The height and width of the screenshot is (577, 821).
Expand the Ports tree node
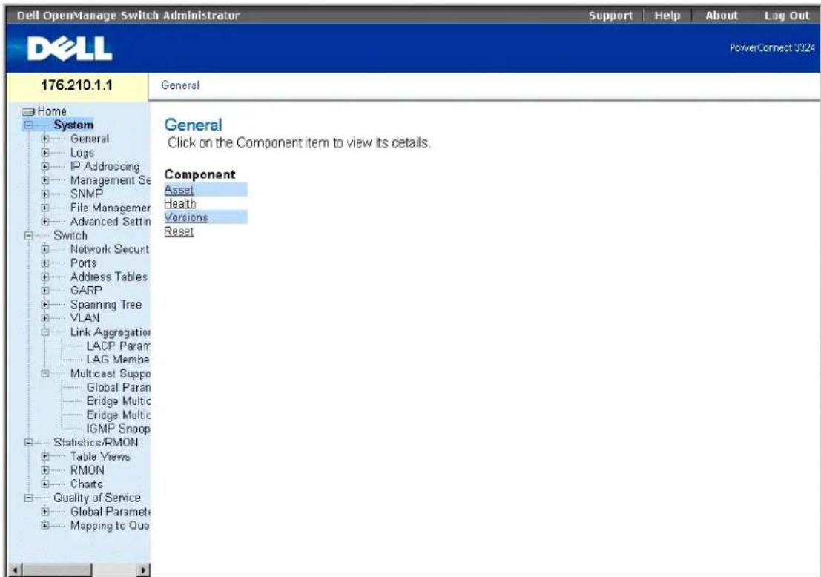[x=45, y=263]
